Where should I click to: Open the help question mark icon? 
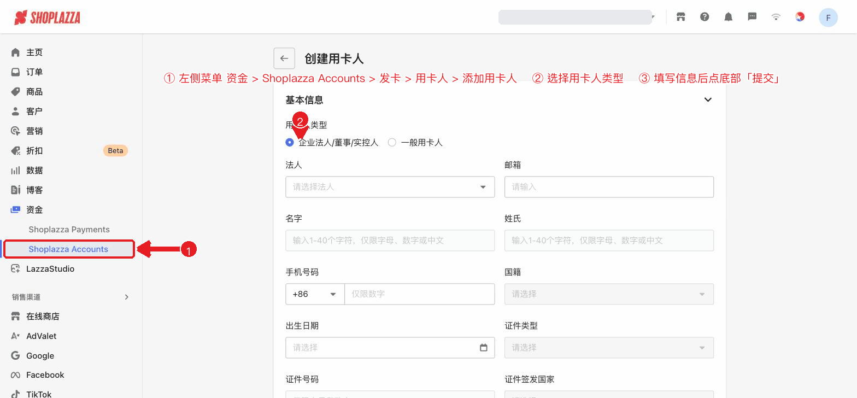pos(705,17)
